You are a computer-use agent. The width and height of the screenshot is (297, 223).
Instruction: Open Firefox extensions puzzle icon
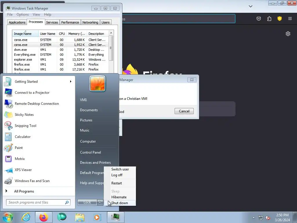269,19
